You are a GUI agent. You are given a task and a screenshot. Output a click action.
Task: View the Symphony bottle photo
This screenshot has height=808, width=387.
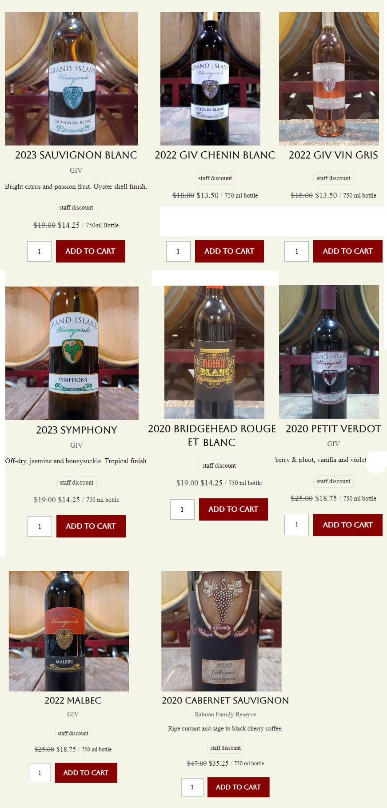click(72, 353)
